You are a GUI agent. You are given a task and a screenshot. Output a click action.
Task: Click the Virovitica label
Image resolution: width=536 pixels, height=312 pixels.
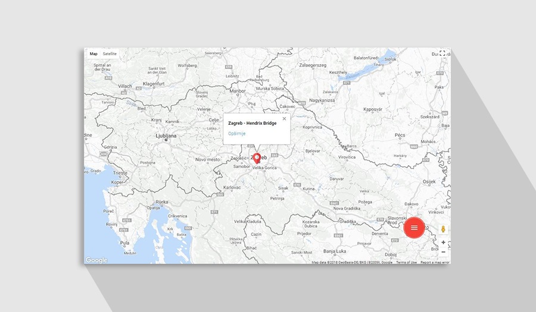(347, 157)
